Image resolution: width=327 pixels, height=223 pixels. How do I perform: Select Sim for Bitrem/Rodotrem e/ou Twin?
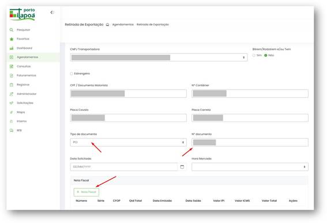click(x=254, y=55)
